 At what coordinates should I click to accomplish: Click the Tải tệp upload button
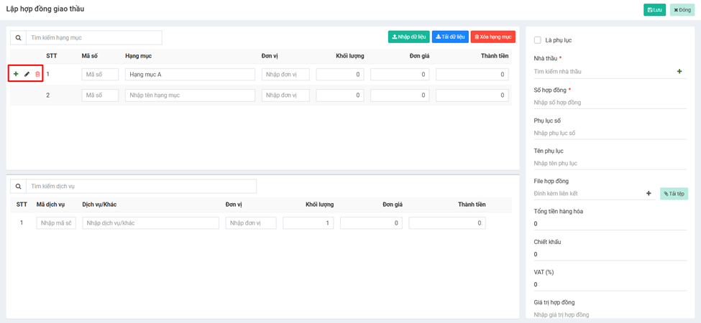[x=674, y=193]
